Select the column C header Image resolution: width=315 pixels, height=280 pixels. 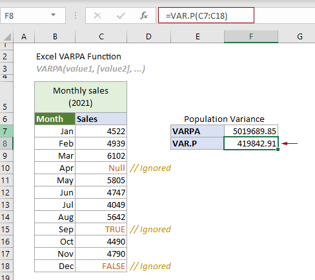click(101, 37)
